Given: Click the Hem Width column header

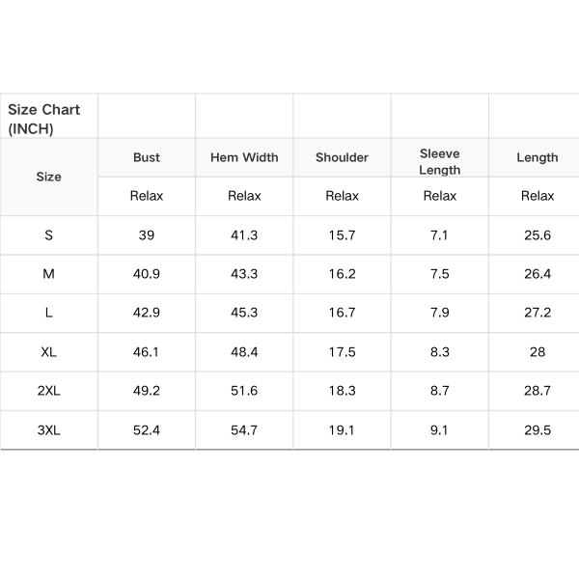Looking at the screenshot, I should [x=244, y=157].
